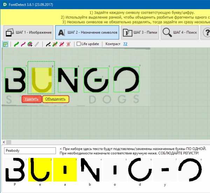Select small bar thumbnail labeled o
Image resolution: width=210 pixels, height=193 pixels.
(x=115, y=170)
